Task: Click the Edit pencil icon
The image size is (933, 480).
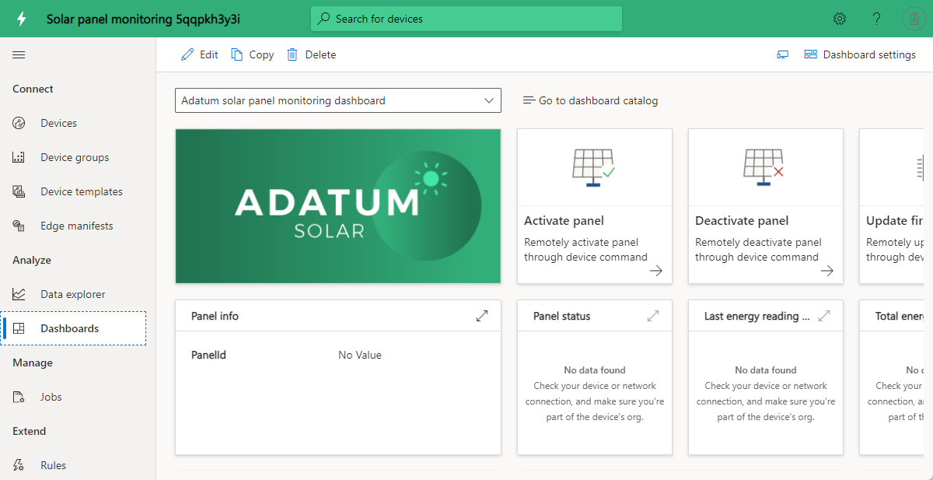Action: [x=187, y=54]
